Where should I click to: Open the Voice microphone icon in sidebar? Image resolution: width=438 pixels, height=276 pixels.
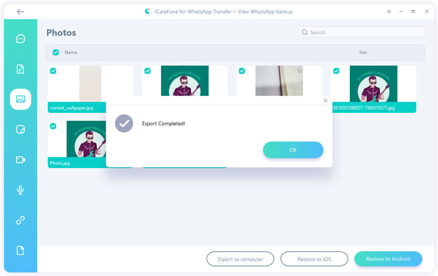coord(21,190)
